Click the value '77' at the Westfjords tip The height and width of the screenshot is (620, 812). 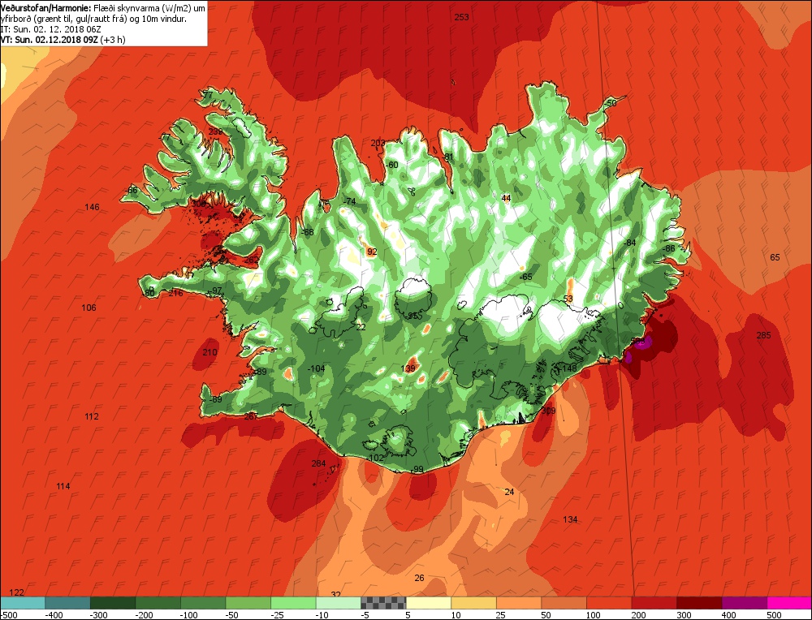[208, 95]
